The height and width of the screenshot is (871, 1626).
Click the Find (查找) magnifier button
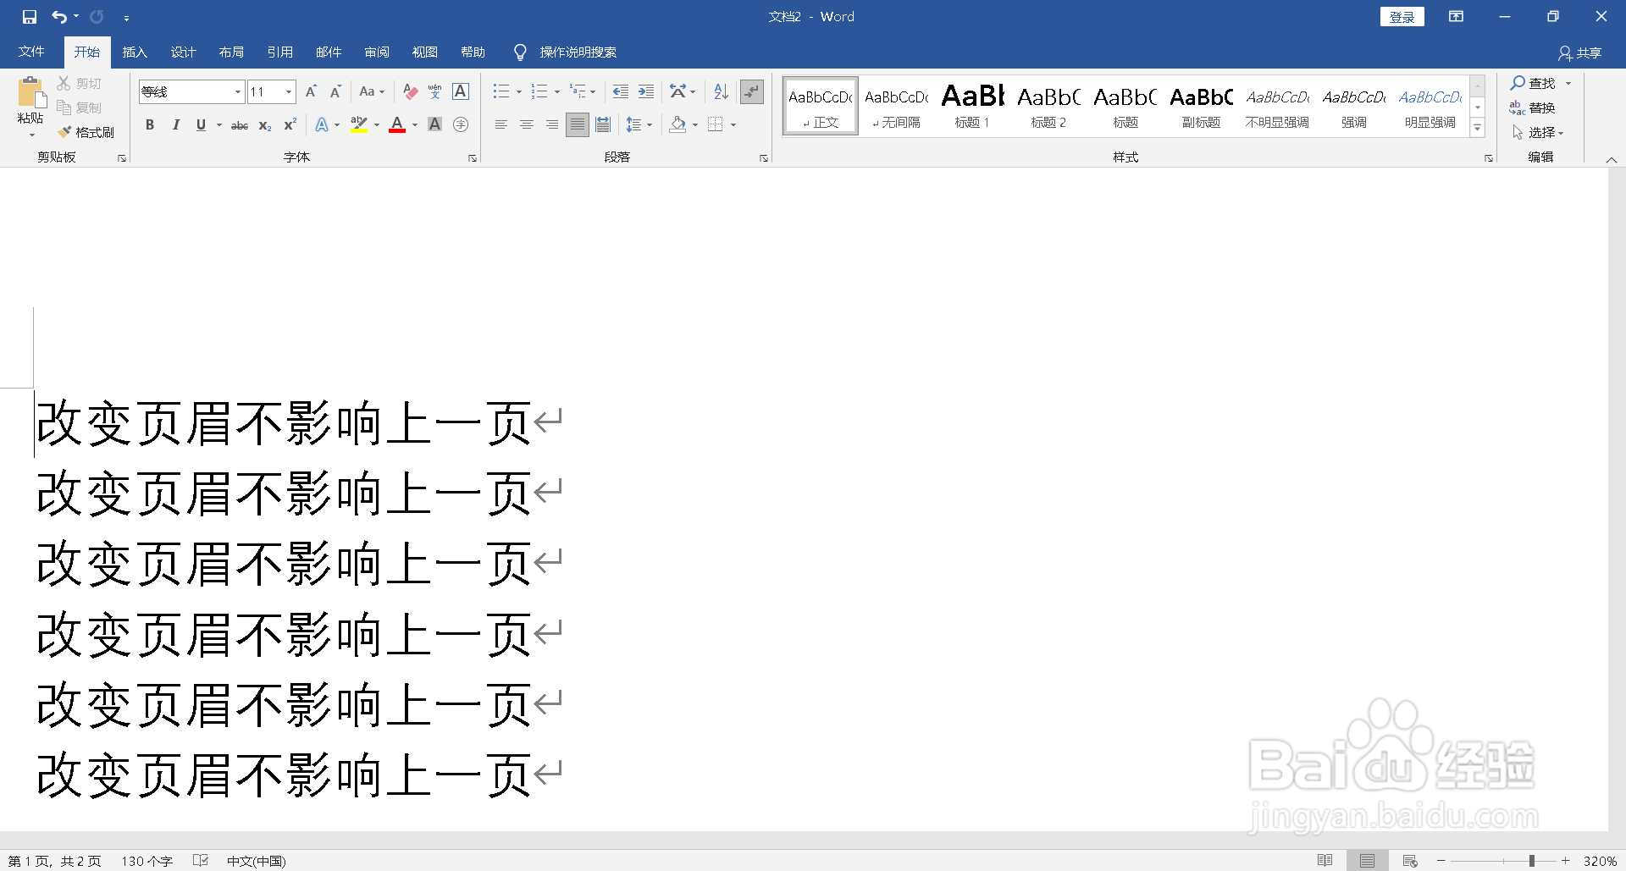click(1533, 83)
